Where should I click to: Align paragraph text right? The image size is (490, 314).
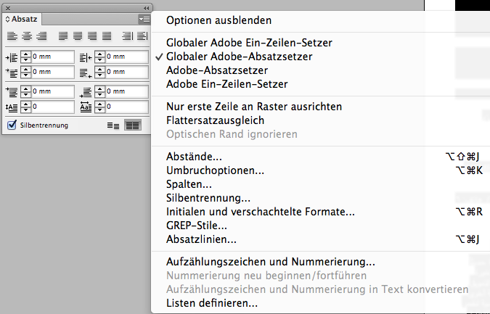pos(41,36)
